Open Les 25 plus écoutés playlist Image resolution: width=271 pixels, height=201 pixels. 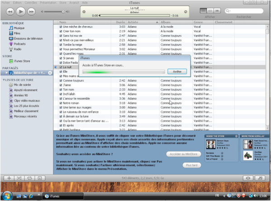click(x=26, y=106)
